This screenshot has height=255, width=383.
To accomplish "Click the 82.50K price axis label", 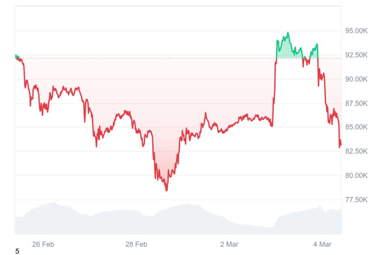I will [356, 152].
